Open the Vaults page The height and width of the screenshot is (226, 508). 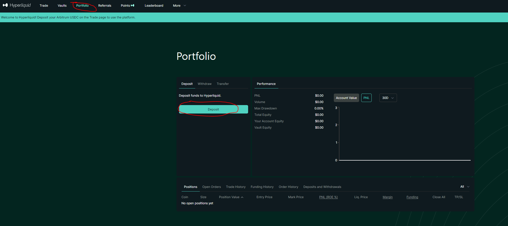(x=62, y=6)
